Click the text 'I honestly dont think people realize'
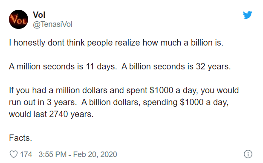The height and width of the screenshot is (163, 263). [x=75, y=43]
